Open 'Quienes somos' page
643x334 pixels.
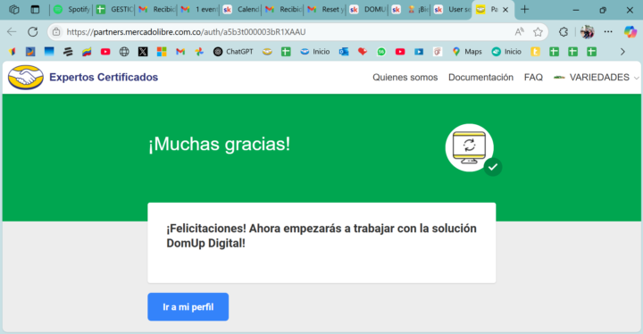(x=405, y=77)
